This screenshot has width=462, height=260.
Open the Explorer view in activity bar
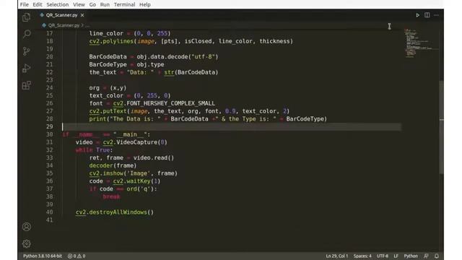pos(27,17)
